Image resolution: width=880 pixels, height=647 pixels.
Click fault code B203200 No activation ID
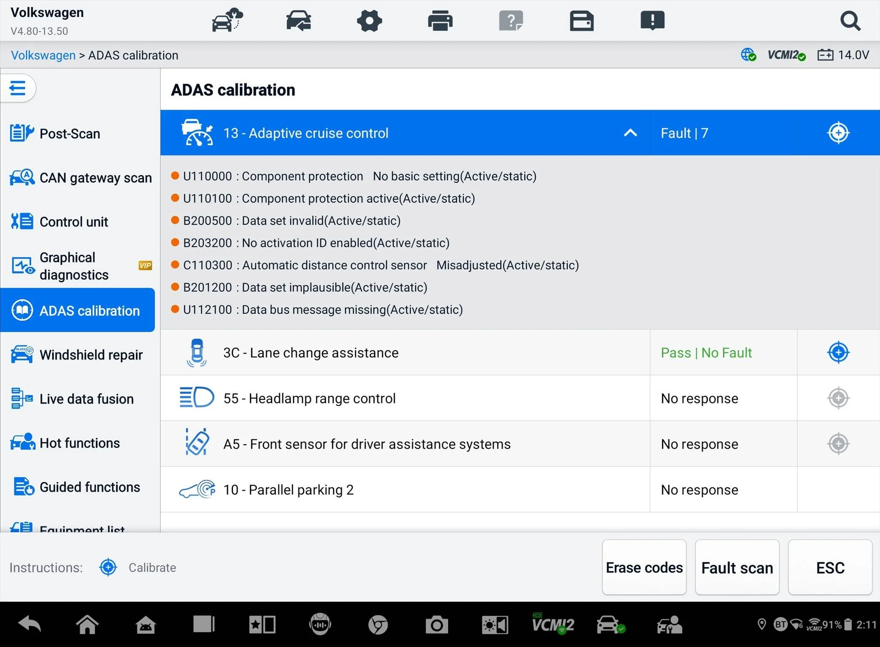(x=310, y=243)
